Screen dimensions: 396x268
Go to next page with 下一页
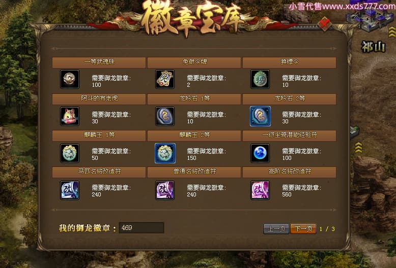[303, 229]
